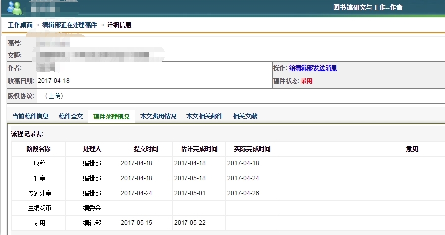View the 本文相关邮件 tab
Viewport: 445px width, 235px height.
[204, 117]
